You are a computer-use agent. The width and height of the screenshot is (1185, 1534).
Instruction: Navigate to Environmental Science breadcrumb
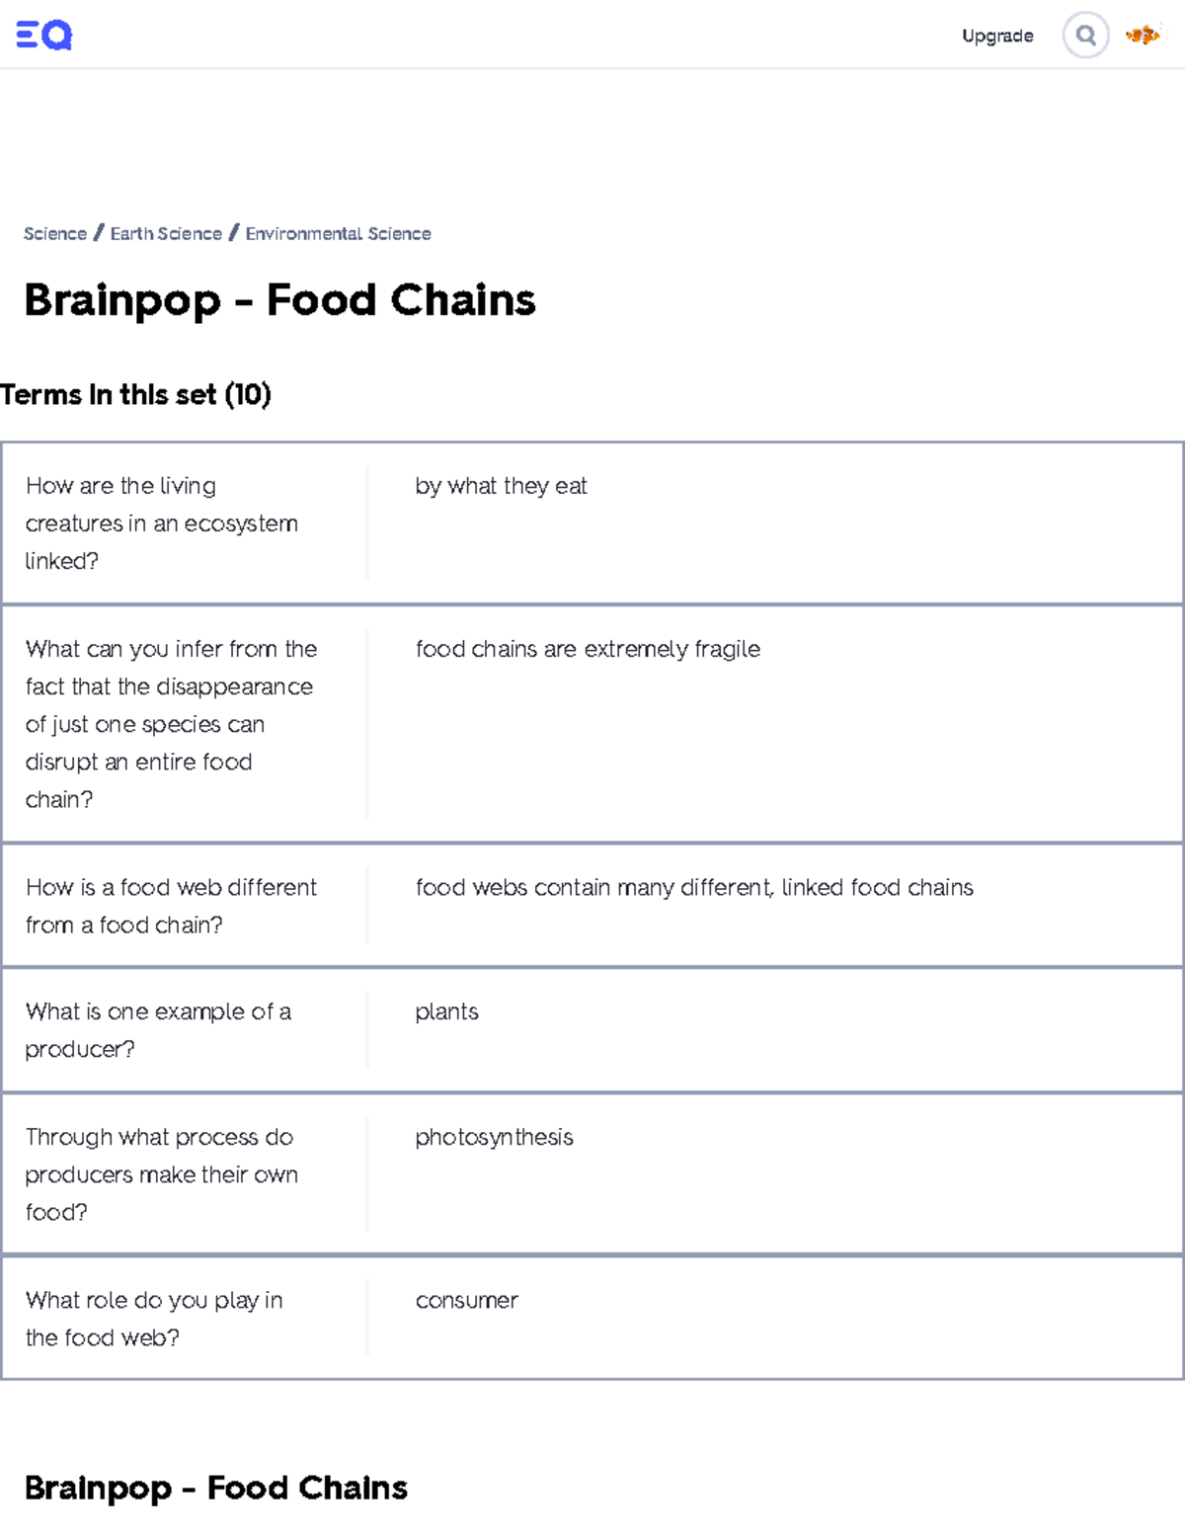(x=338, y=234)
